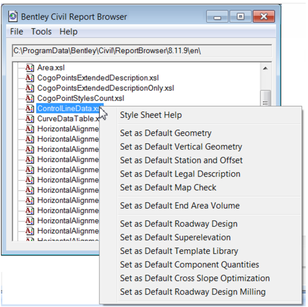
Task: Select CogoPointsExtendedDescriptionOnly.xsl in the tree
Action: [105, 88]
